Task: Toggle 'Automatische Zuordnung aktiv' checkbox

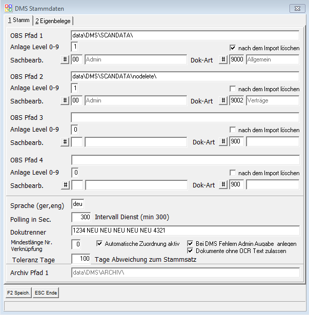Action: [x=100, y=243]
